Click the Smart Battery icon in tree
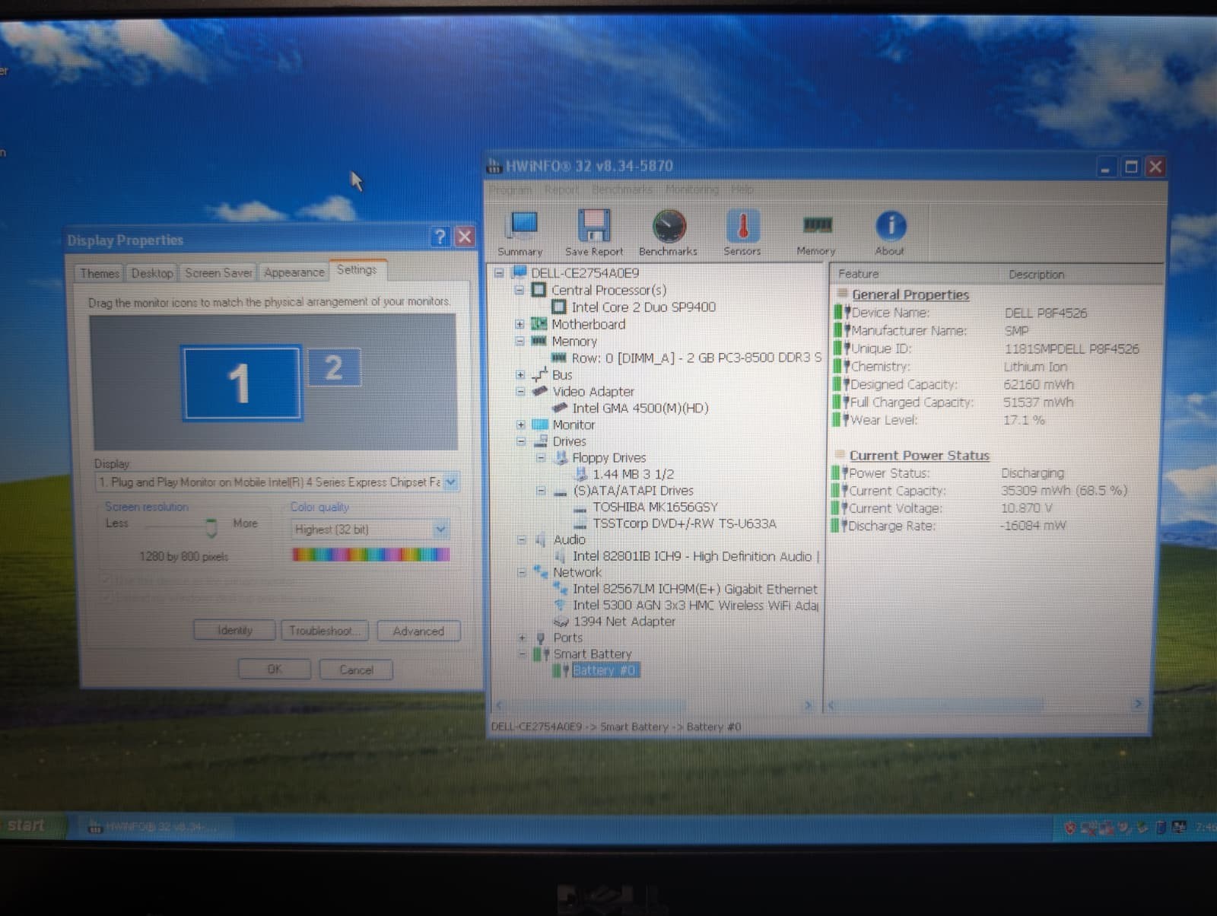1217x916 pixels. click(x=541, y=654)
